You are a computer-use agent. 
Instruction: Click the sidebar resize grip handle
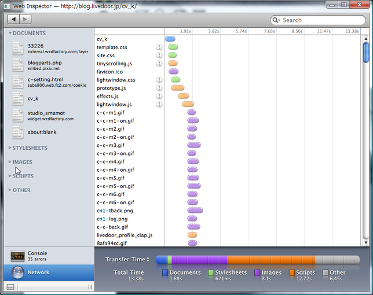pos(90,287)
